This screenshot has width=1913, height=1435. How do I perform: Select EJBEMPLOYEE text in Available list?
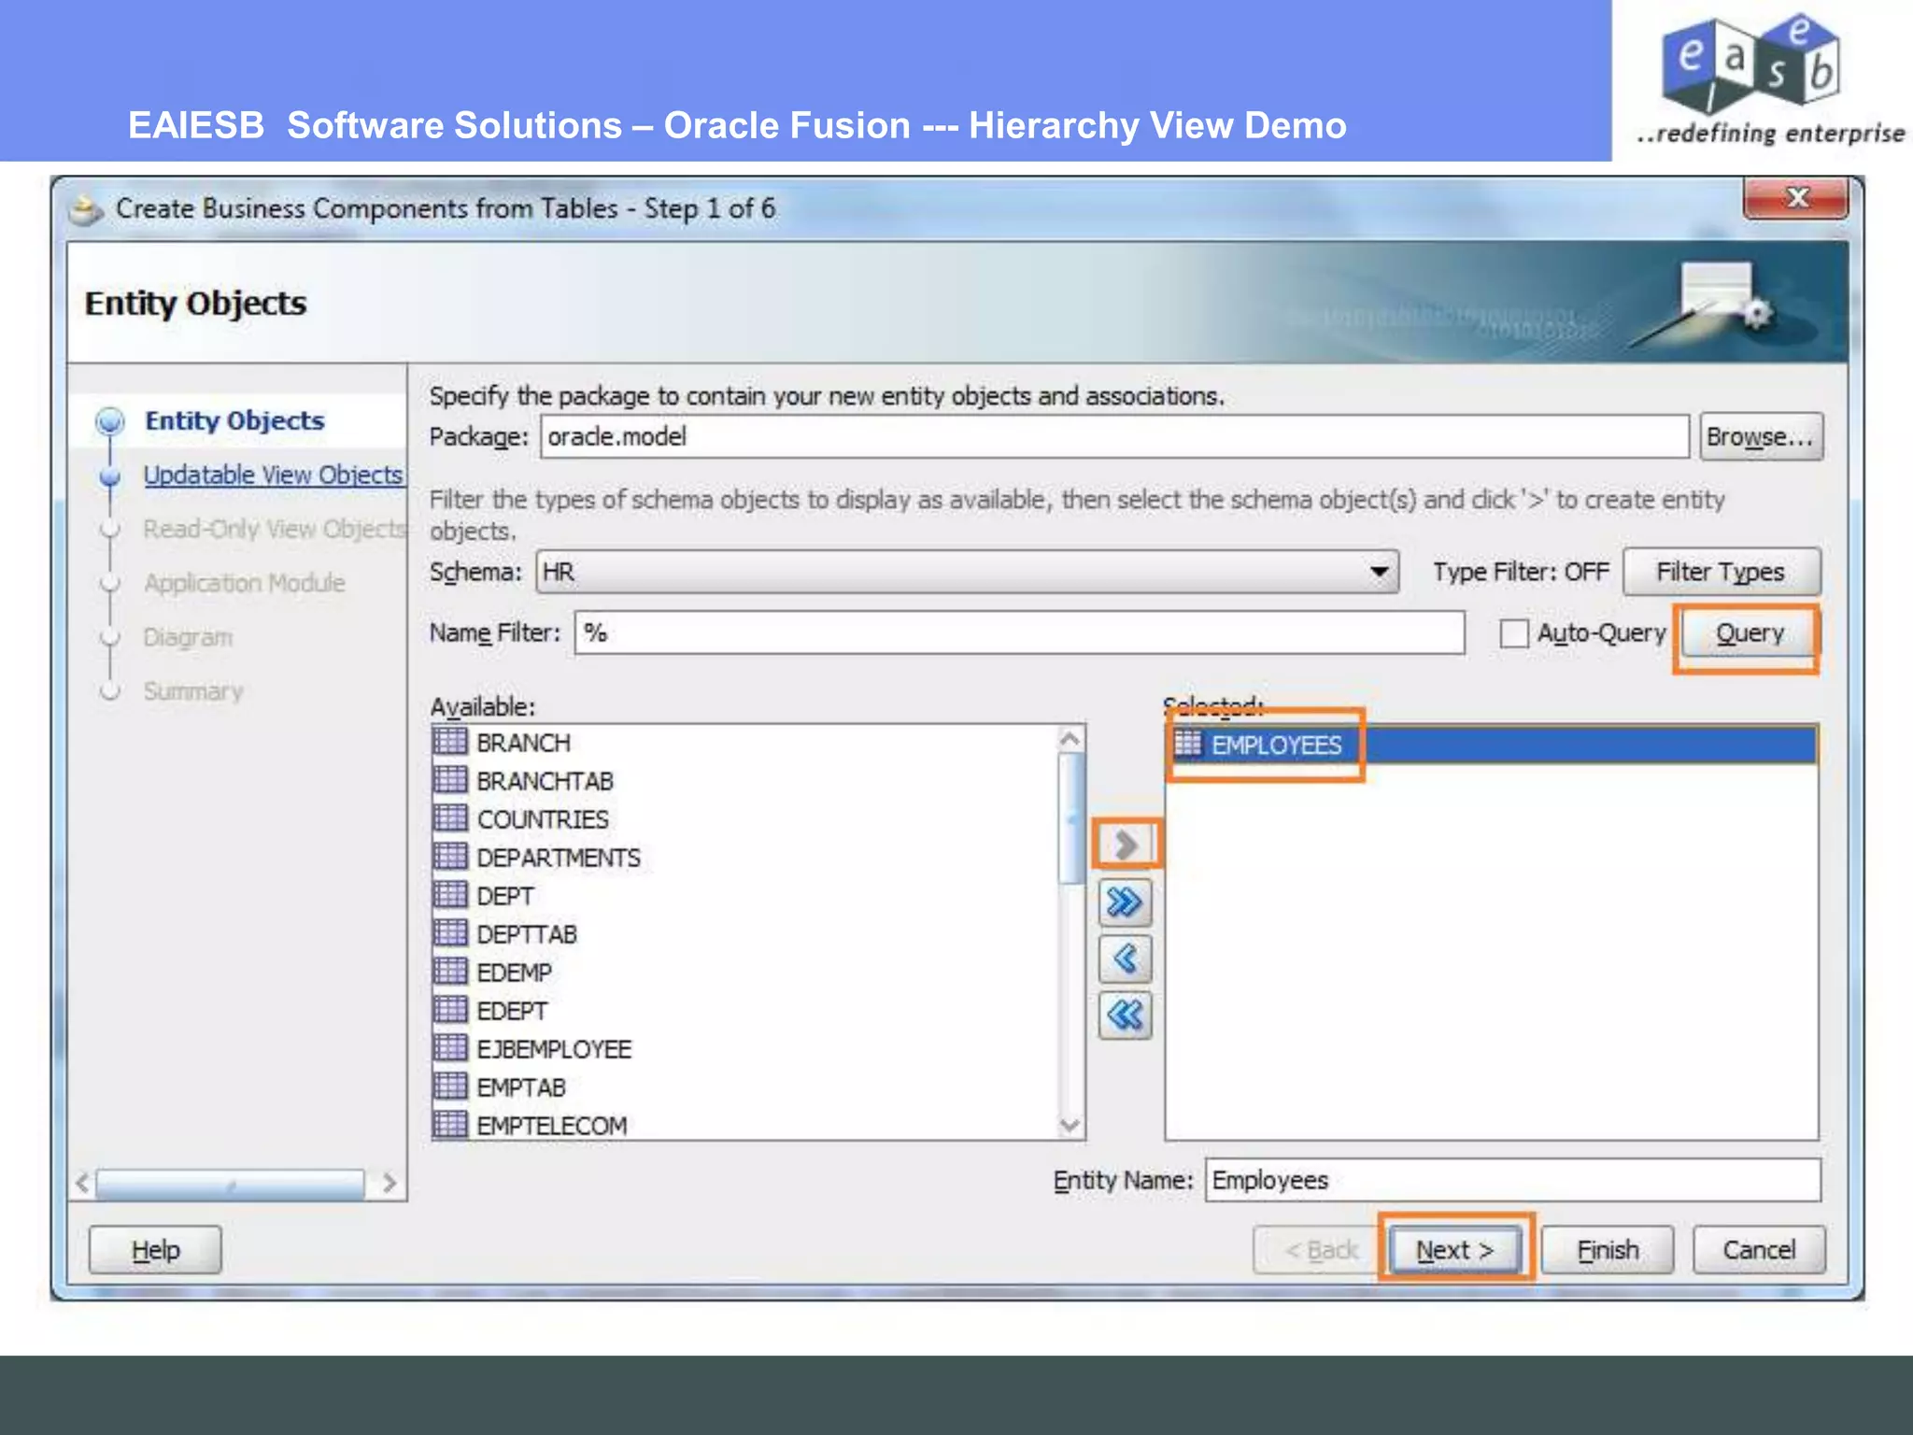pyautogui.click(x=554, y=1049)
